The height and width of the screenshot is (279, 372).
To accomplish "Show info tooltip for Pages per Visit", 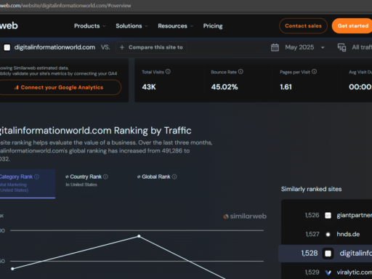I will [314, 72].
